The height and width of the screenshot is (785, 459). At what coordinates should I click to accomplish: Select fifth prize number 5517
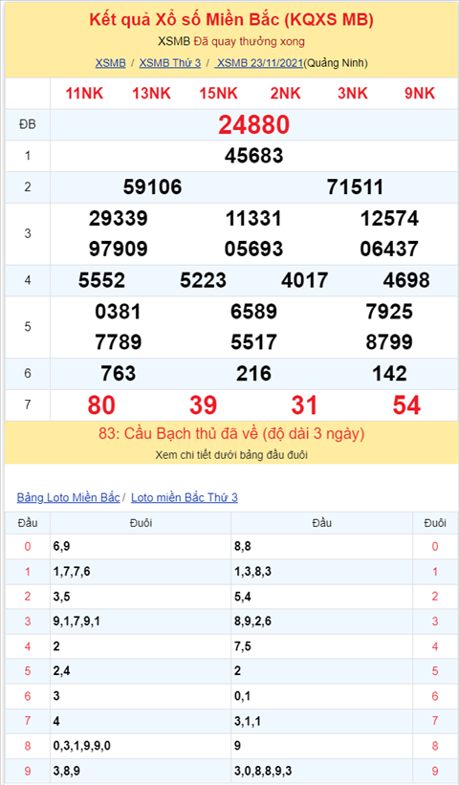(253, 342)
